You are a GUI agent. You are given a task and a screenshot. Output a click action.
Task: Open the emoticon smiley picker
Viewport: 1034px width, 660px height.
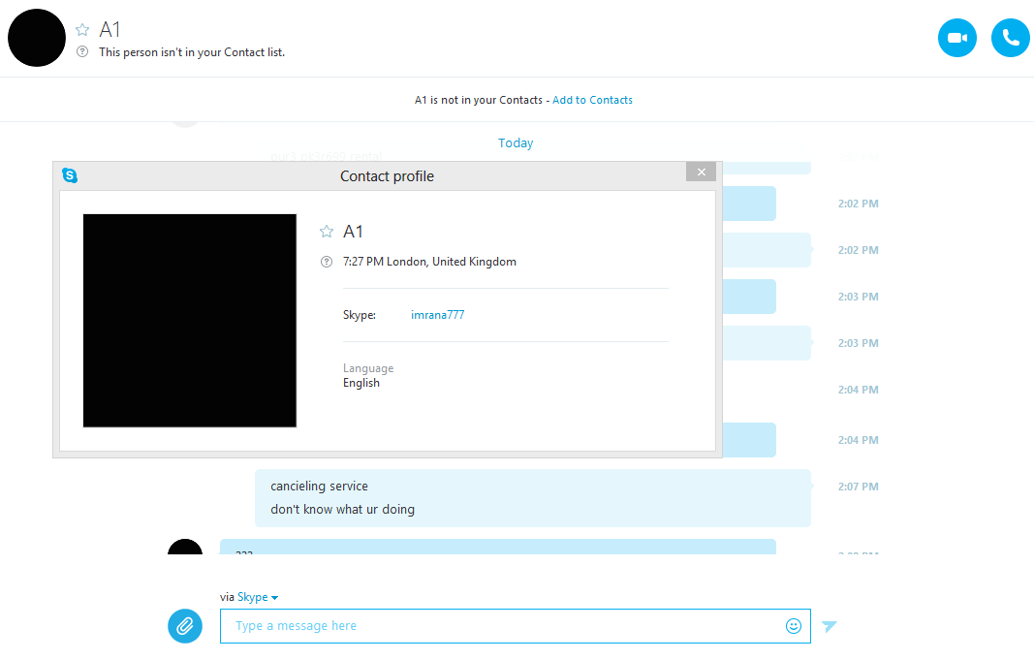(x=794, y=626)
